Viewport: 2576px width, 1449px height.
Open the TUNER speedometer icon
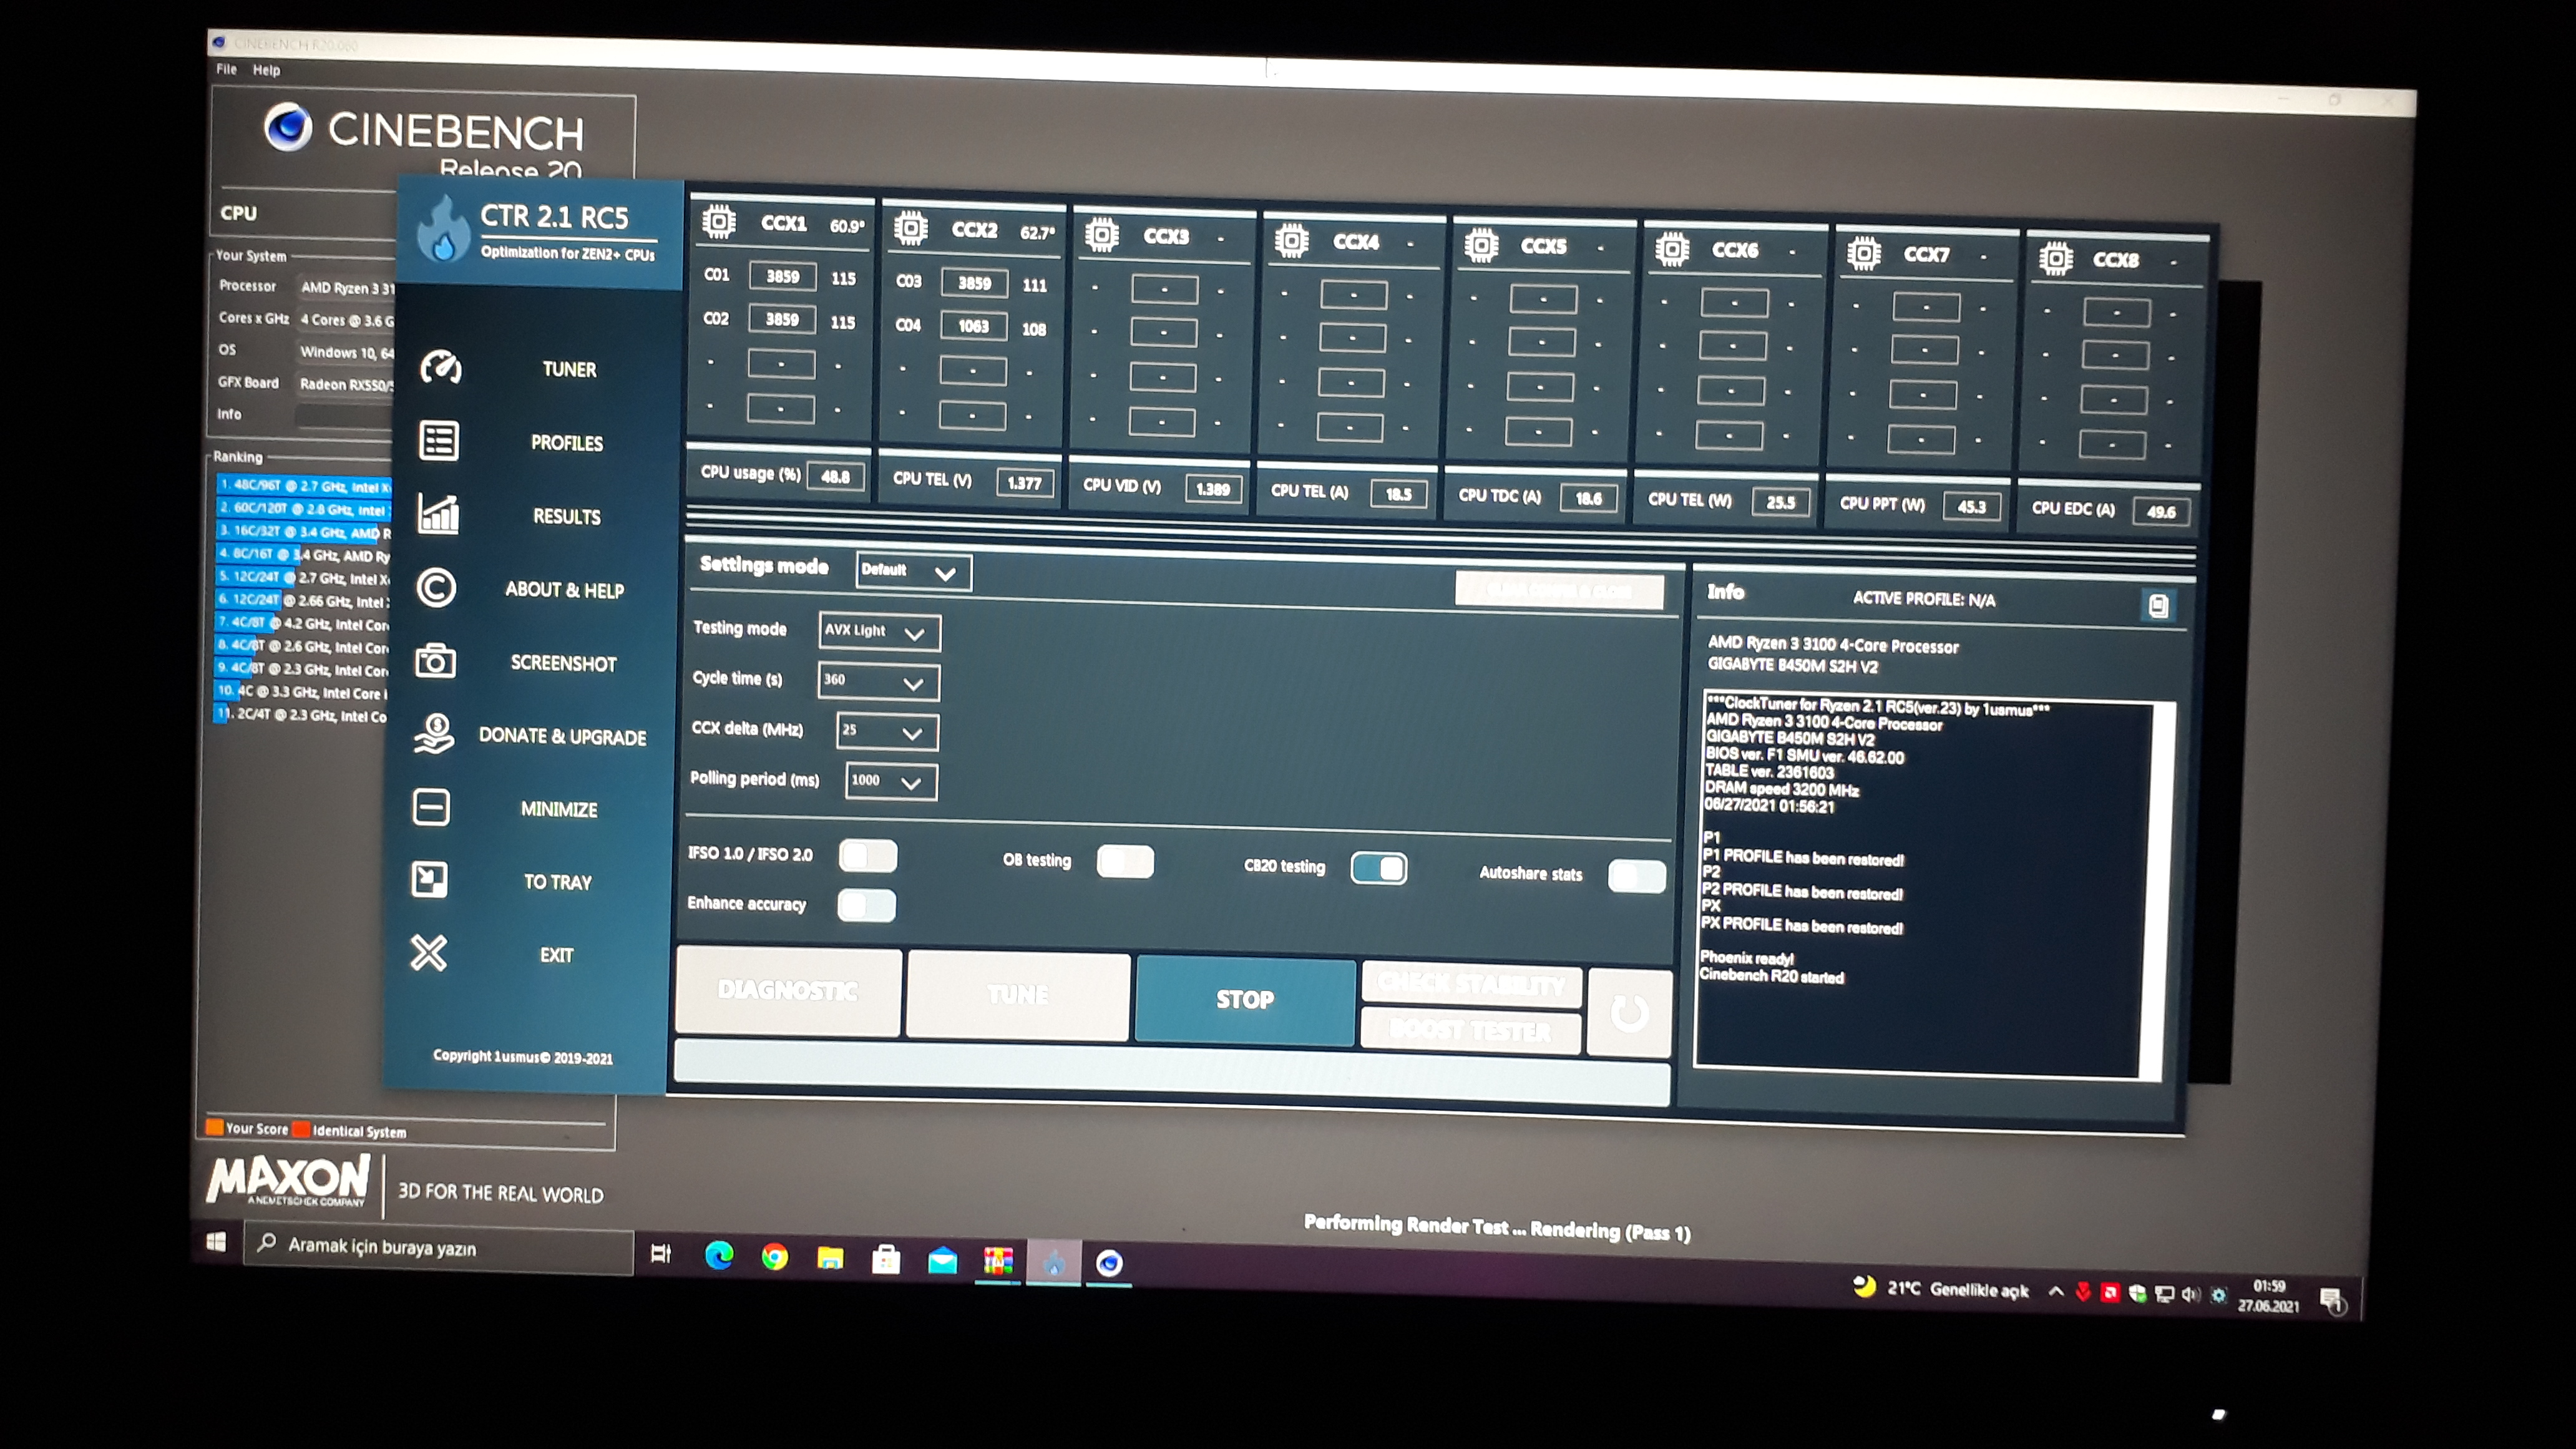440,367
